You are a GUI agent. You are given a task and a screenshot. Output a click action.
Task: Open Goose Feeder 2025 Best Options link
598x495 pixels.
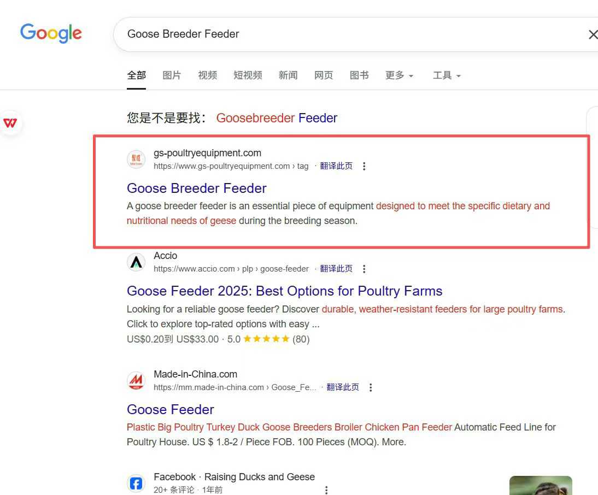[x=284, y=291]
